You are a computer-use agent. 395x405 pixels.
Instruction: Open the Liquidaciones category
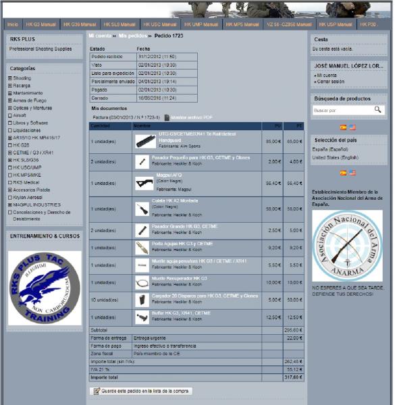tap(26, 130)
